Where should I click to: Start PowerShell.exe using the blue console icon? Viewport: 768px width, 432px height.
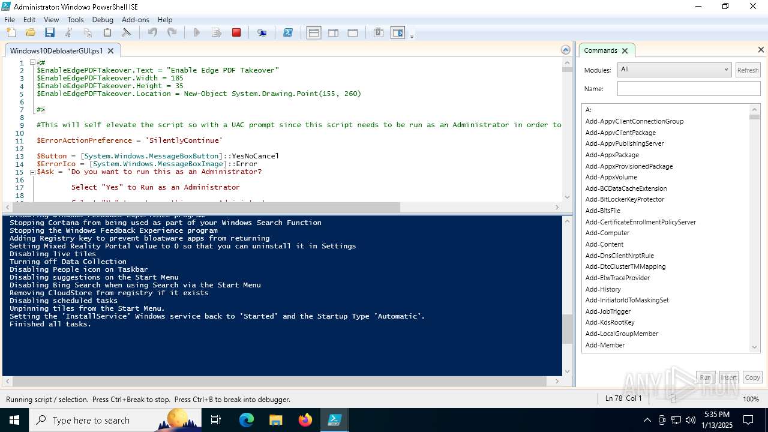[288, 32]
